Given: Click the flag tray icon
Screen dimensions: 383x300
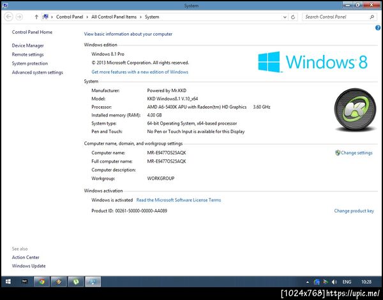Looking at the screenshot, I should pos(326,282).
